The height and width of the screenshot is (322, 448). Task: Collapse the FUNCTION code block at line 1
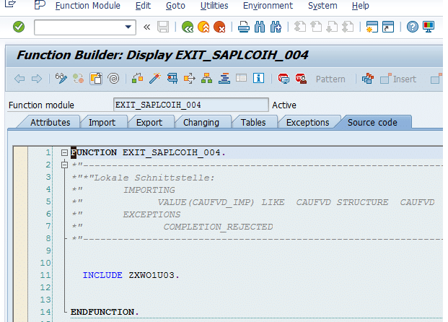coord(64,153)
